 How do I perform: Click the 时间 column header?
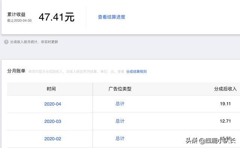(51, 89)
